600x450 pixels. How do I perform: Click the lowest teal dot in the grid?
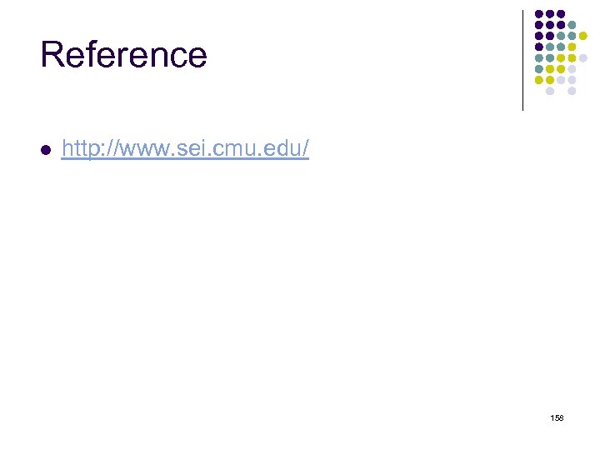(x=539, y=68)
